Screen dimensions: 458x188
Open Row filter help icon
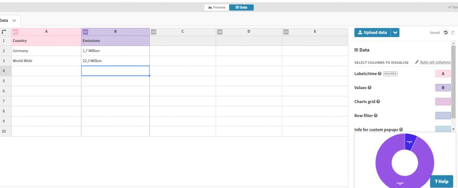tap(376, 115)
